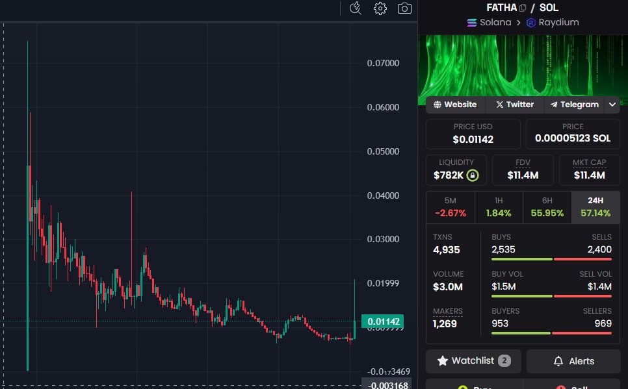The image size is (628, 389).
Task: Click the BUY VOL $1.5M value
Action: coord(503,286)
